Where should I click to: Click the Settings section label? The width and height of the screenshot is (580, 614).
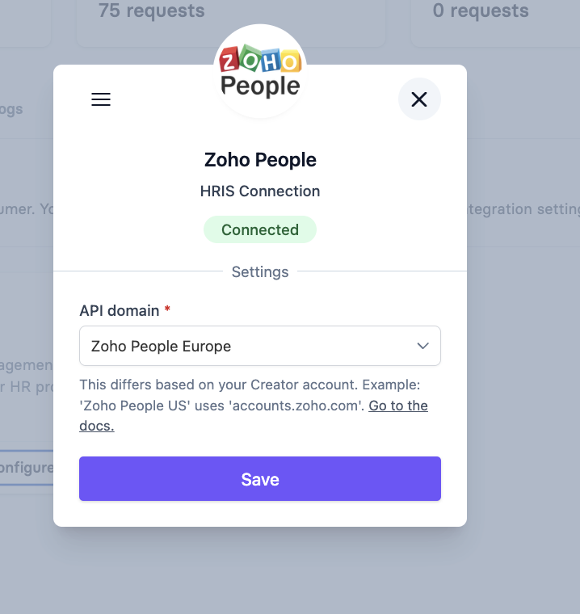pyautogui.click(x=260, y=271)
